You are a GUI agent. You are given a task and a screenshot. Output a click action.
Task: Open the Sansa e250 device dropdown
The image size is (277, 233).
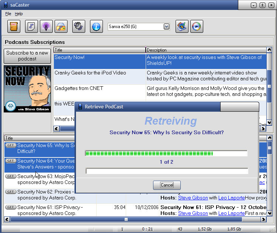point(166,27)
